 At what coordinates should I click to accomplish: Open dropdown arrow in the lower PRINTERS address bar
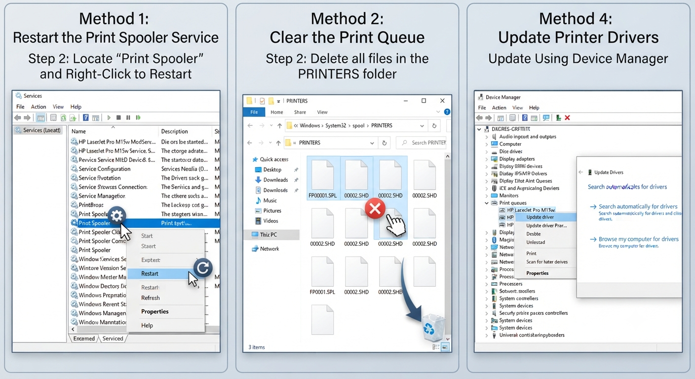372,143
